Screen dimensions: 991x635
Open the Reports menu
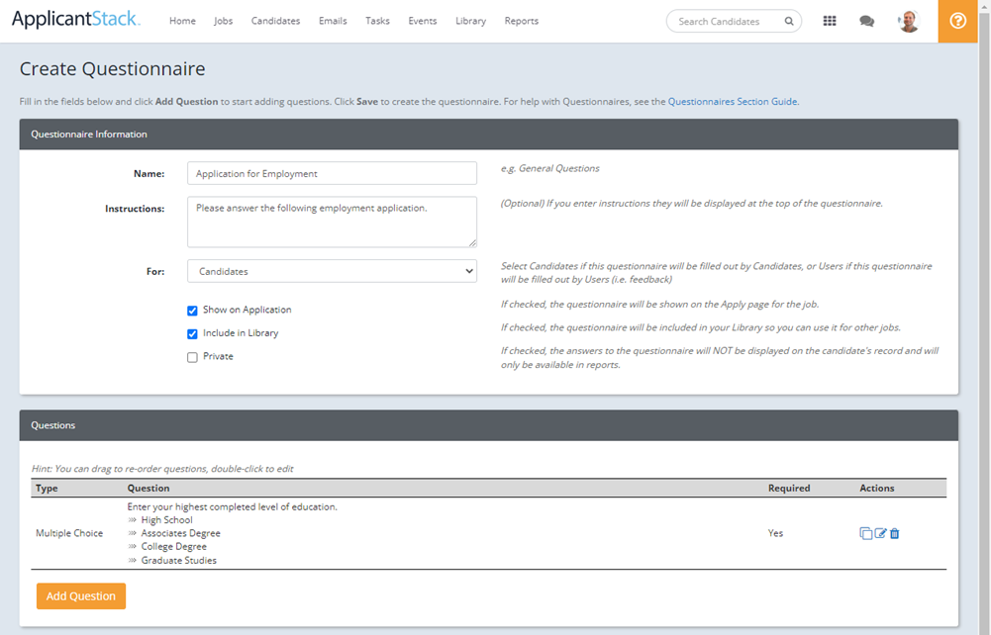521,21
